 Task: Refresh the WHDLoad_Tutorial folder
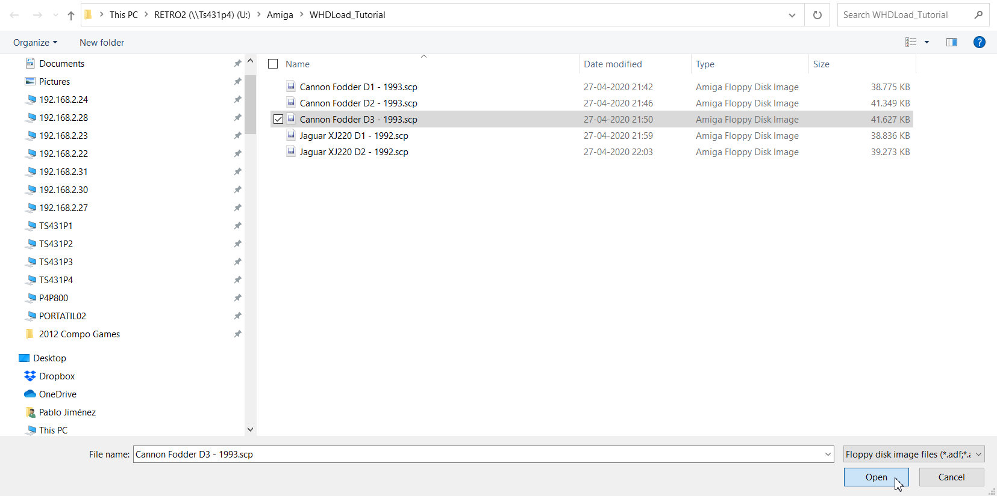click(x=817, y=15)
